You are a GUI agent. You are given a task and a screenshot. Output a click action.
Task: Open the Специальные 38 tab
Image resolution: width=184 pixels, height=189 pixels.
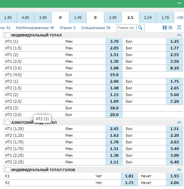(96, 28)
